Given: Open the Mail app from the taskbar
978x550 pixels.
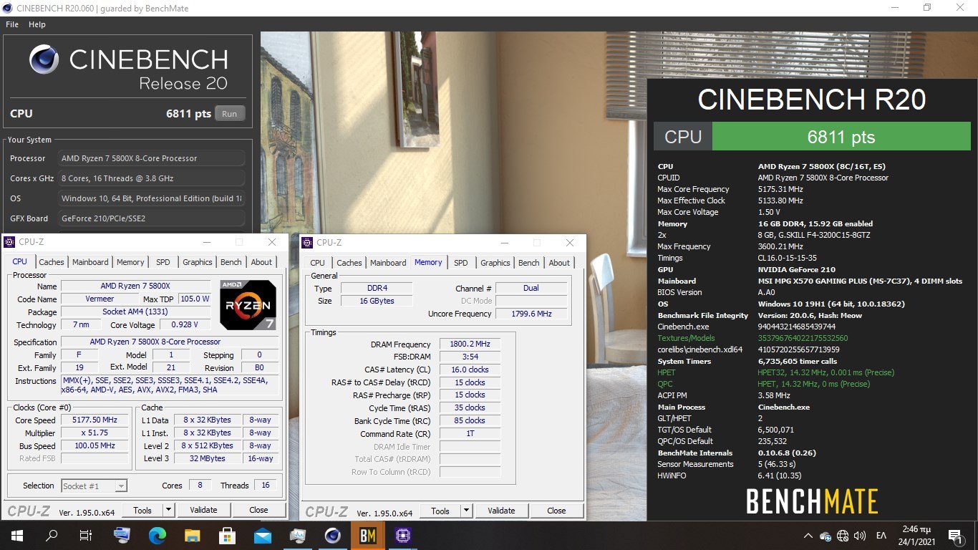Looking at the screenshot, I should tap(263, 535).
